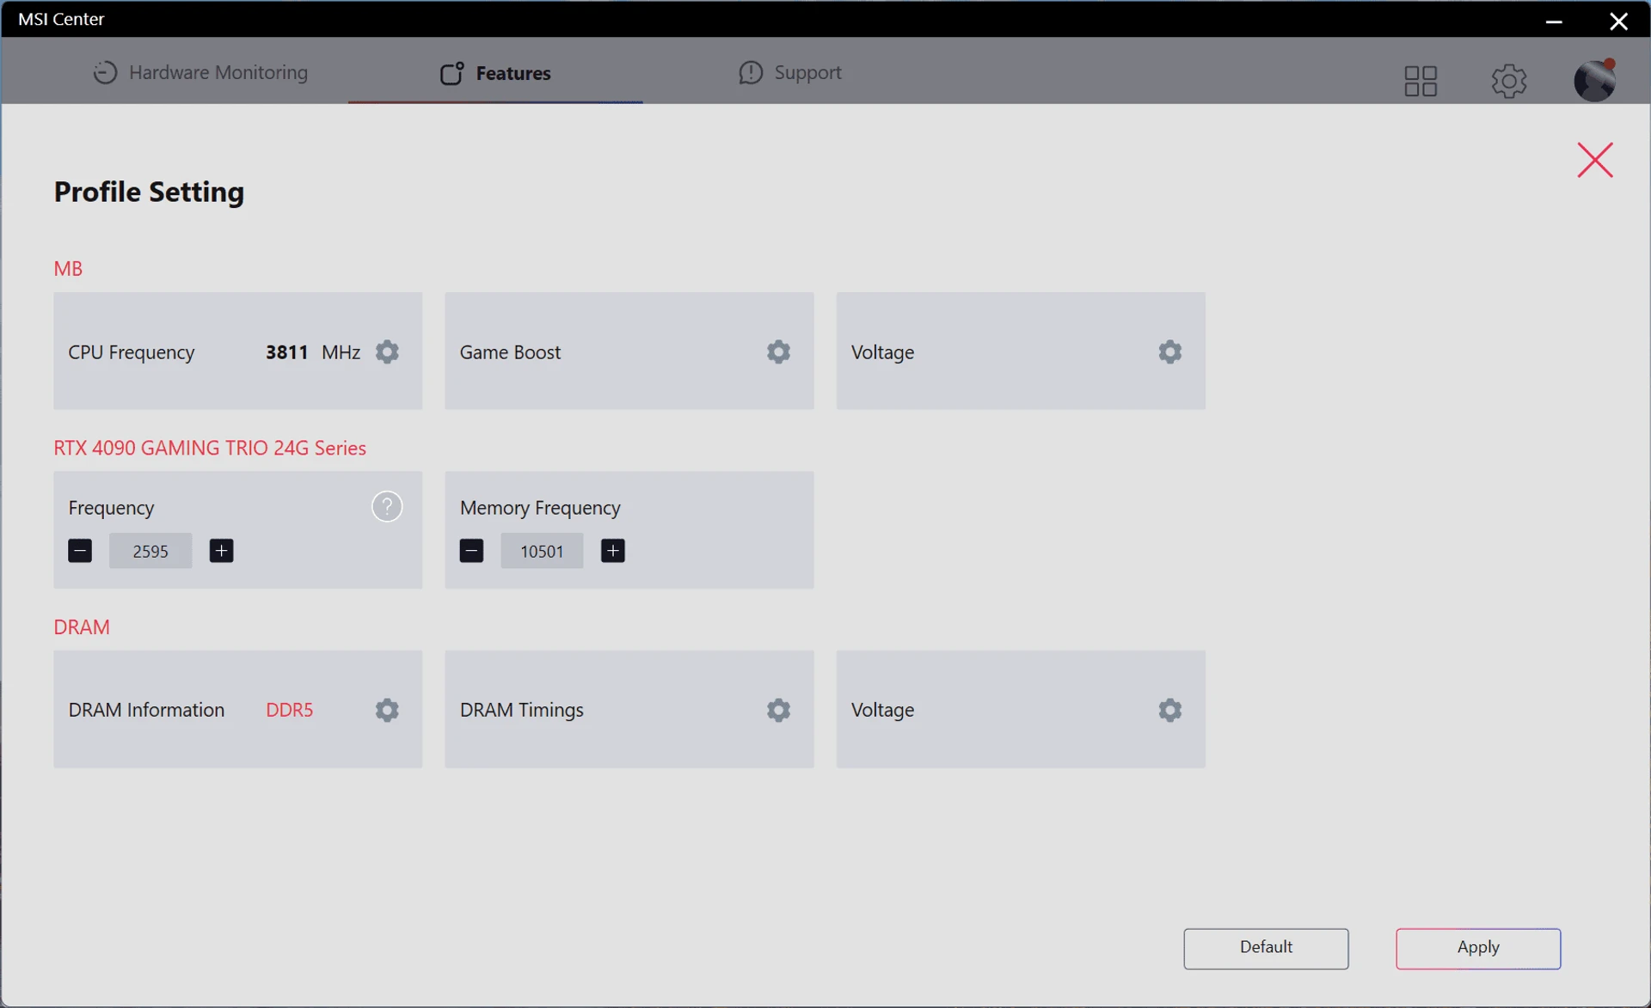Viewport: 1651px width, 1008px height.
Task: Open DRAM Voltage settings gear
Action: (1169, 710)
